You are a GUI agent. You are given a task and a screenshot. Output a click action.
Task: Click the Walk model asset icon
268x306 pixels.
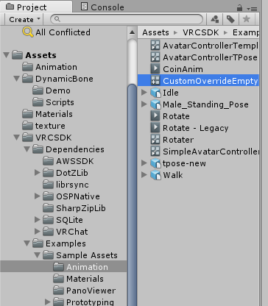point(155,175)
